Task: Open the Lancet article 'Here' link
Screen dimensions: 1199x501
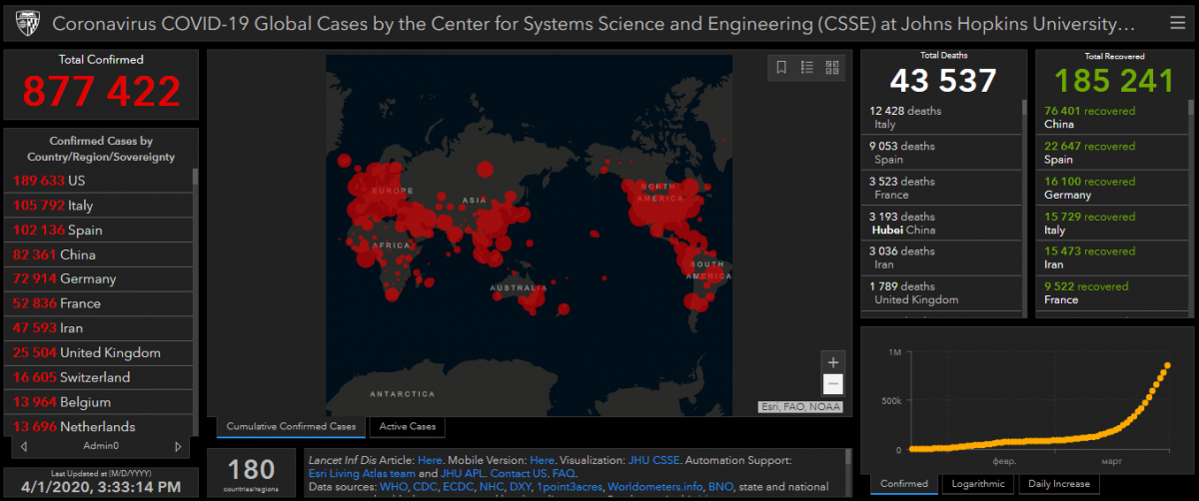Action: 430,460
